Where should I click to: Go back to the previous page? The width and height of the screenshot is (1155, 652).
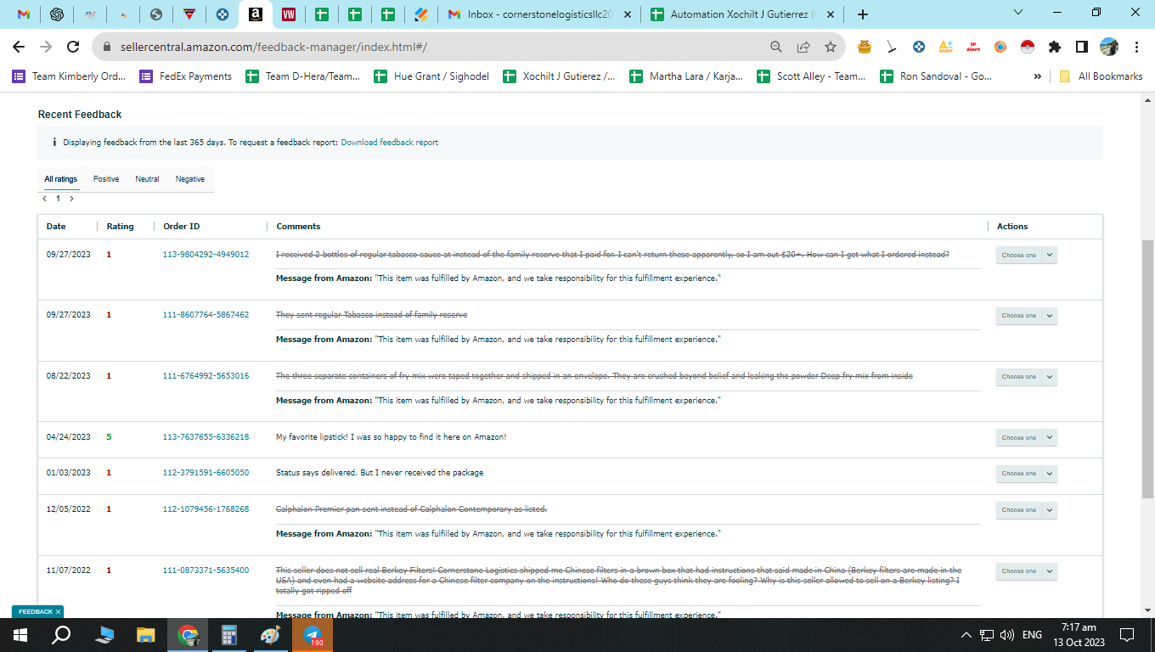tap(19, 47)
